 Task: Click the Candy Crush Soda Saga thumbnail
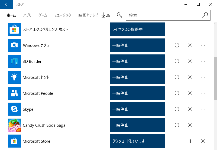pos(14,125)
